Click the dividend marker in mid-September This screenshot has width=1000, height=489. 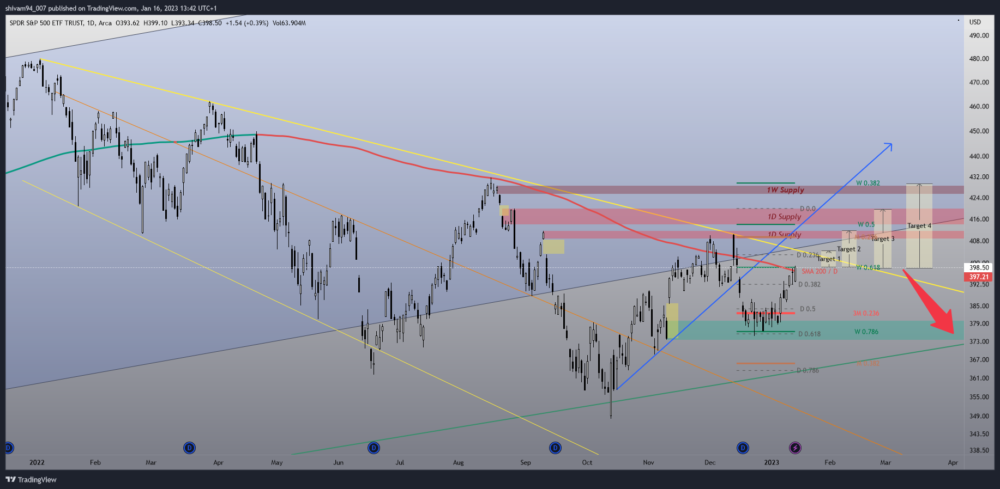pos(555,448)
